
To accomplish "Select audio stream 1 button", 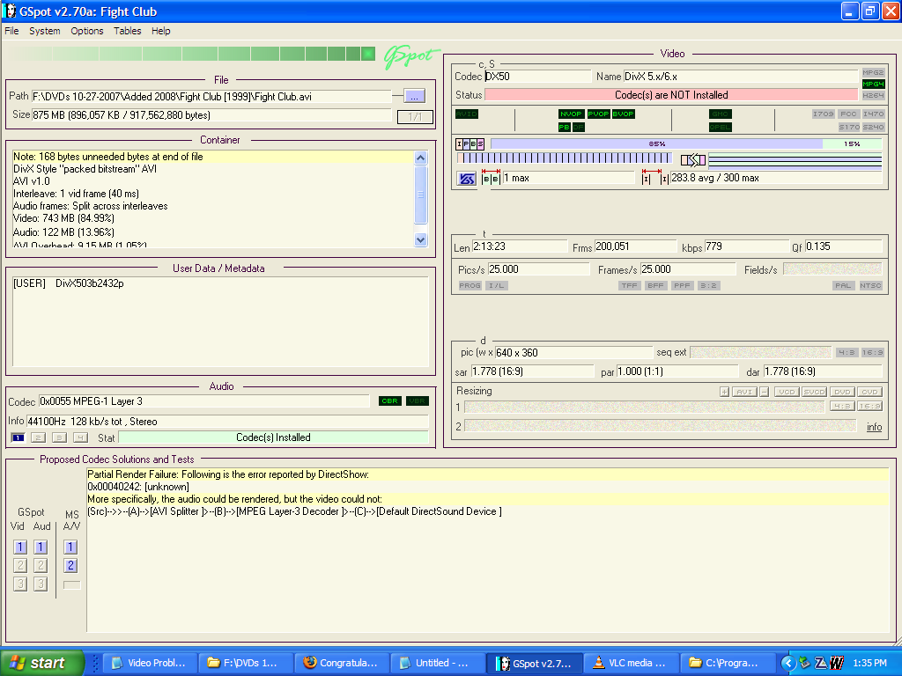I will (x=18, y=438).
